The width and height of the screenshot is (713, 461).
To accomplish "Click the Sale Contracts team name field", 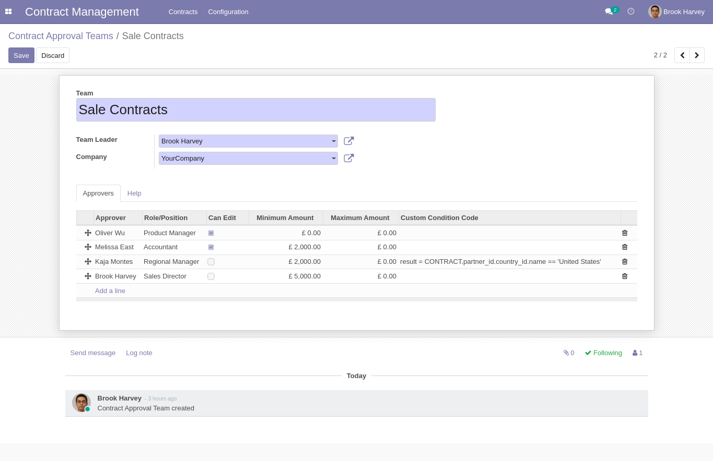I will 255,110.
